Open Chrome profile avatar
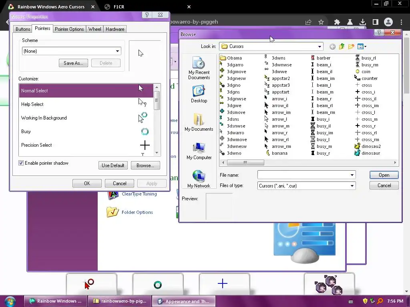The height and width of the screenshot is (307, 410). click(x=388, y=22)
